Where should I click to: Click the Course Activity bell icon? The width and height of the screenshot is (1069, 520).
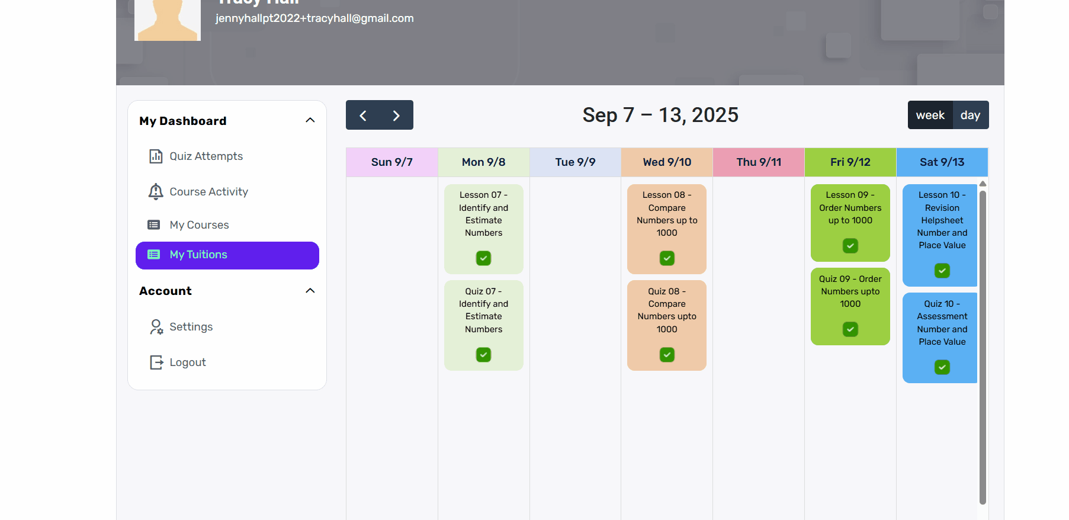[x=156, y=191]
